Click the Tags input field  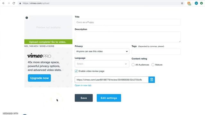[156, 51]
